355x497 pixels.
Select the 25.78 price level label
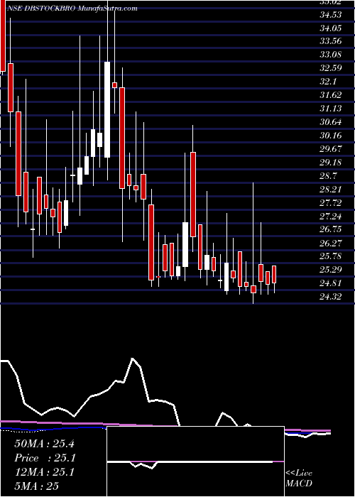click(331, 256)
